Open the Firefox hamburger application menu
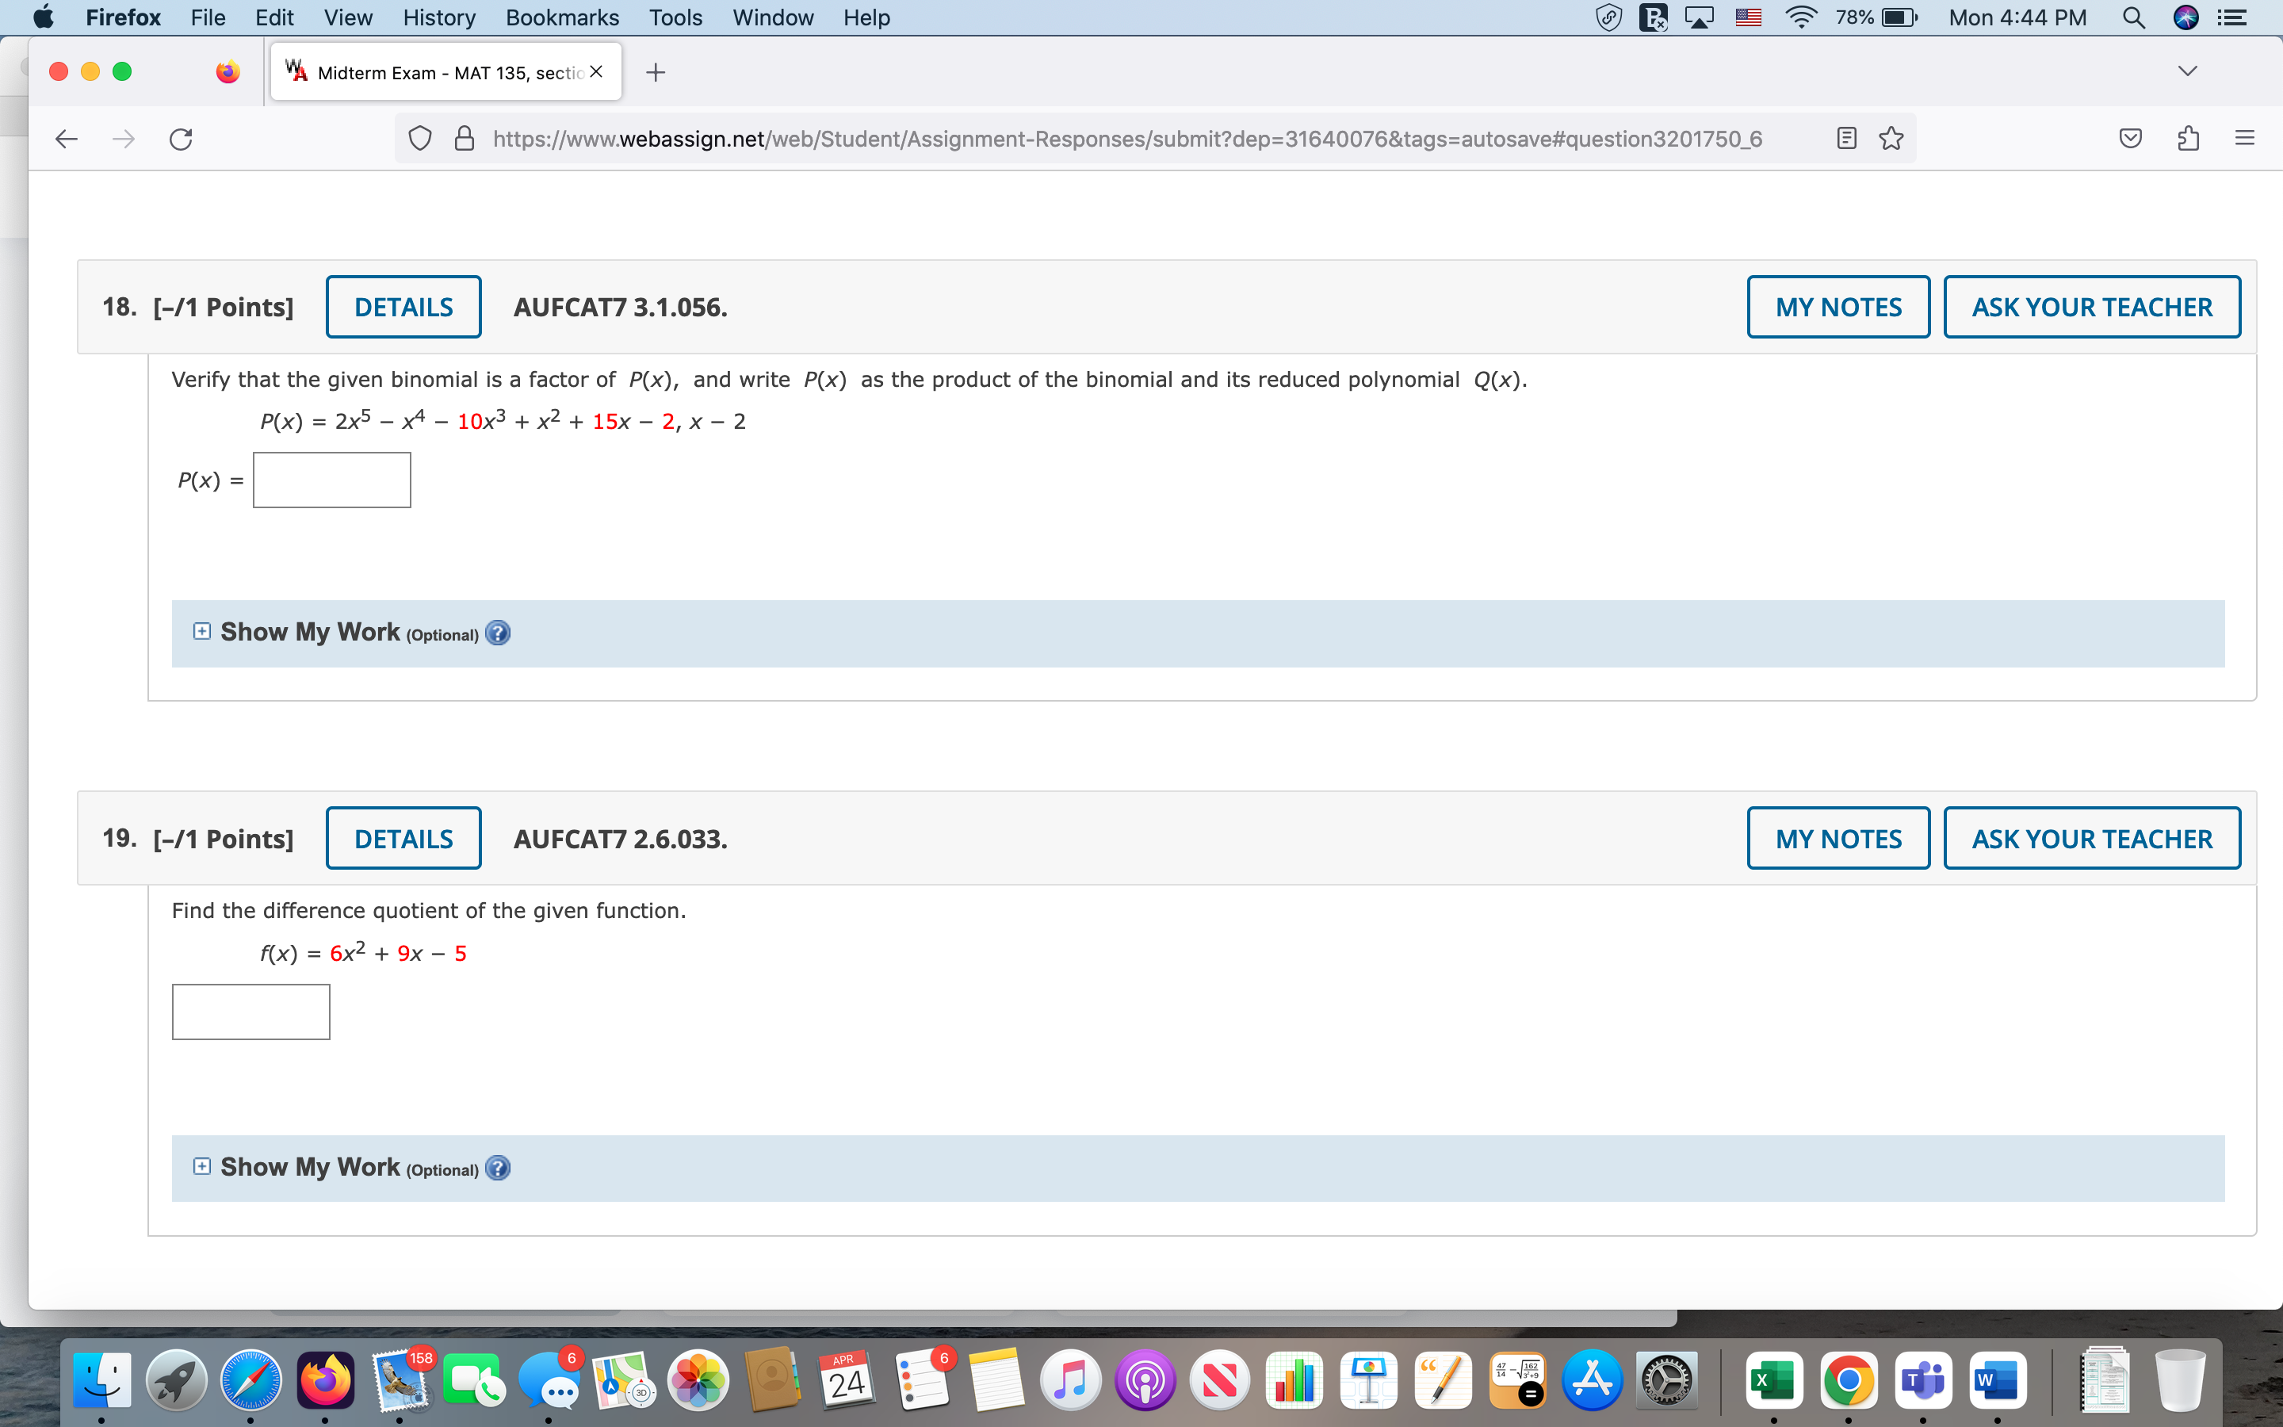 coord(2244,140)
